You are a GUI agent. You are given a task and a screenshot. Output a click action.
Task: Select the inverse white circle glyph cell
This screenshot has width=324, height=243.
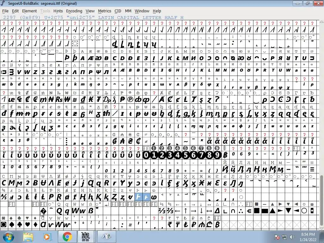click(x=4, y=224)
